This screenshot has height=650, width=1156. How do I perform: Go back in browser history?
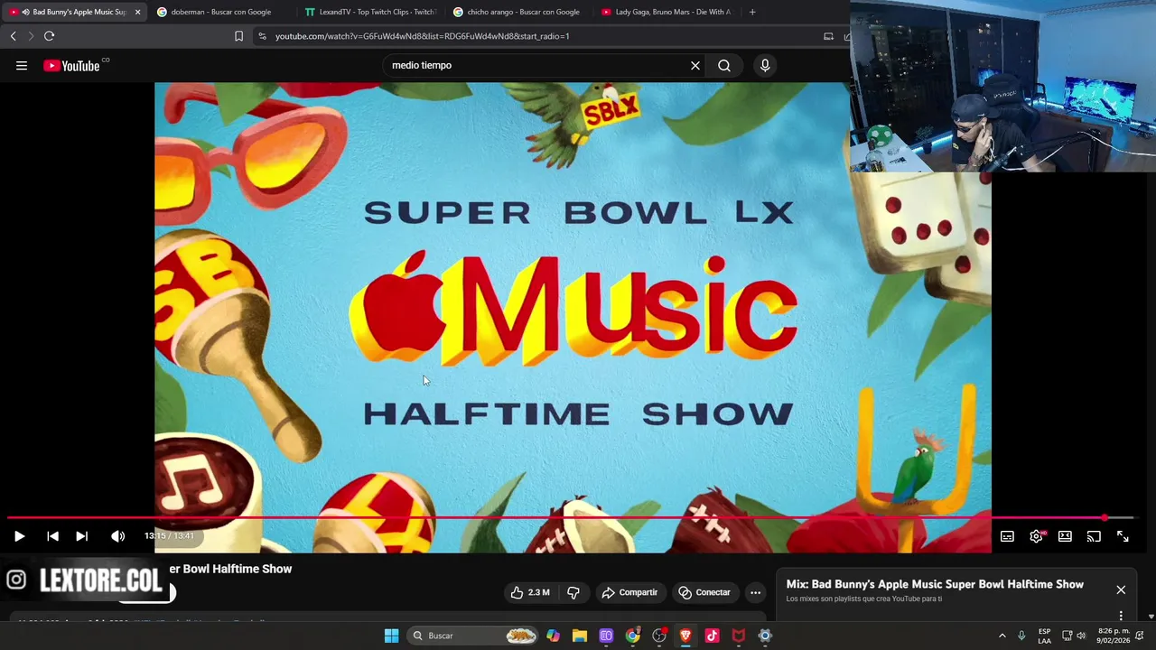[13, 36]
